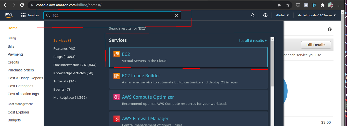Open Credits in sidebar
347x126 pixels.
(x=13, y=62)
